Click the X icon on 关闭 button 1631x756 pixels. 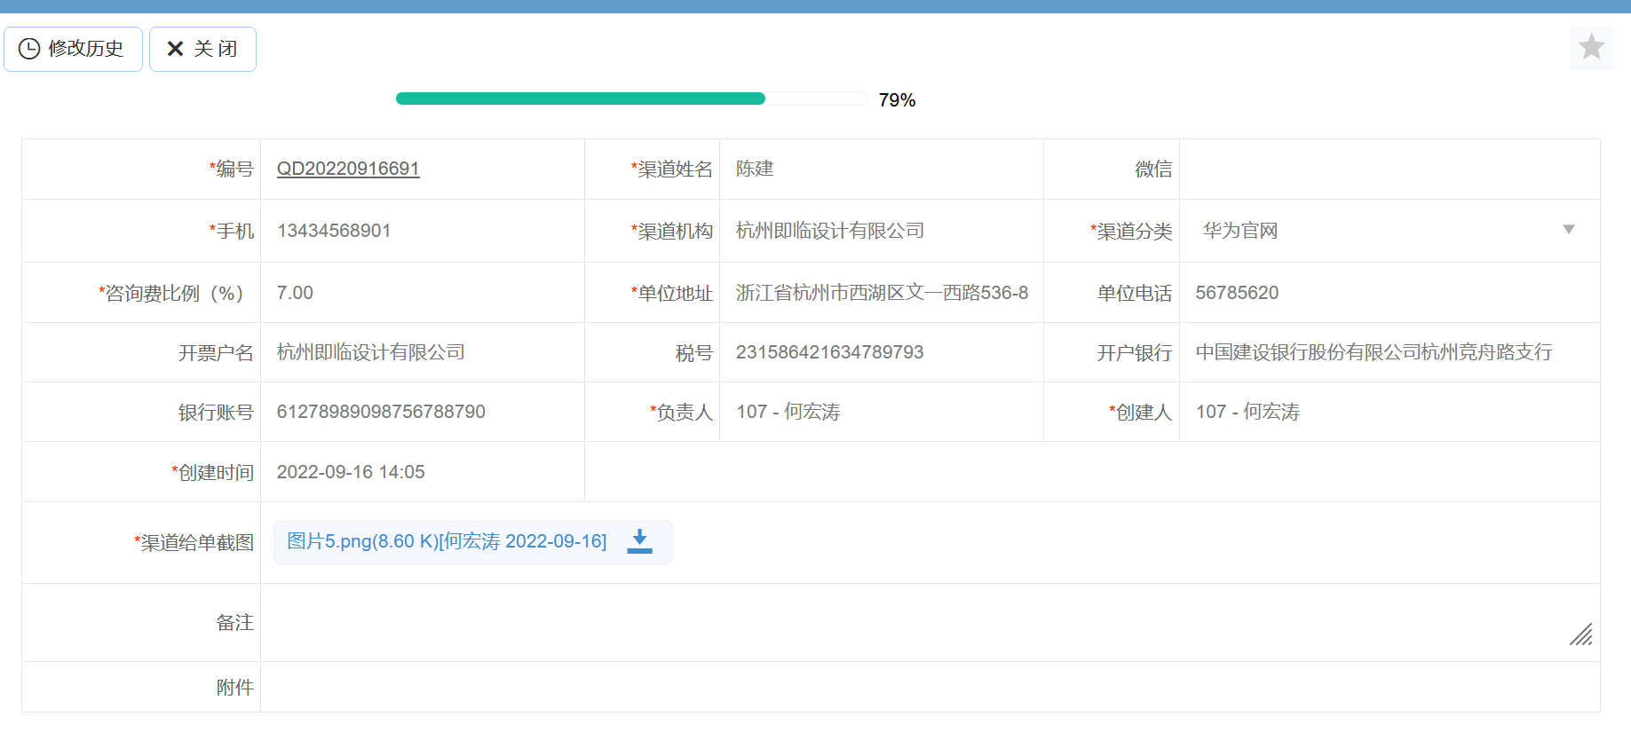point(176,49)
